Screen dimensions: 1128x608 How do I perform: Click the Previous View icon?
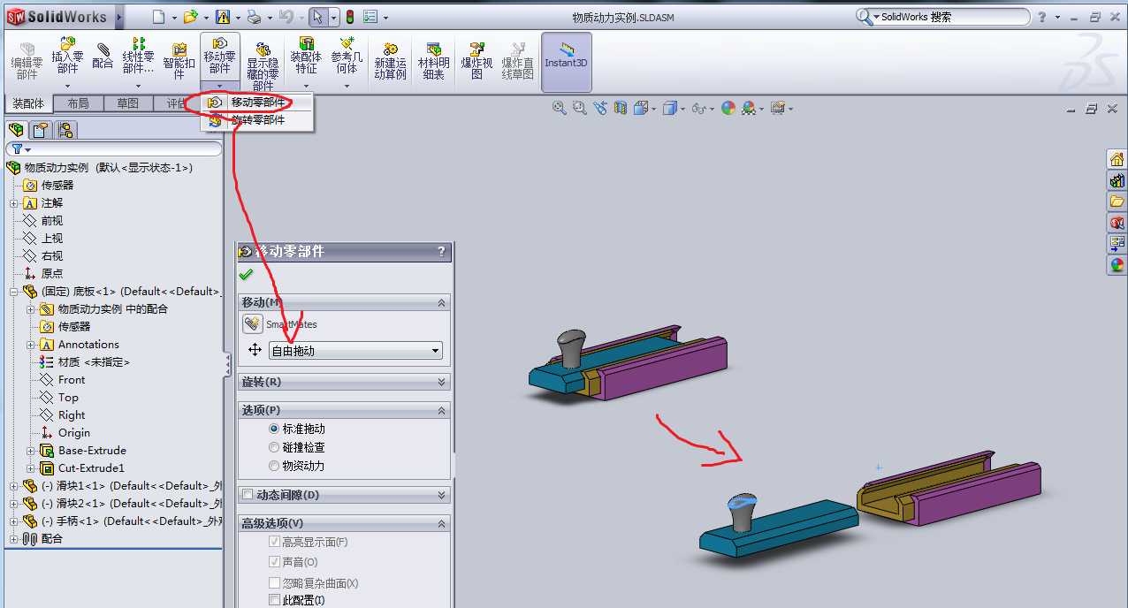click(x=600, y=108)
